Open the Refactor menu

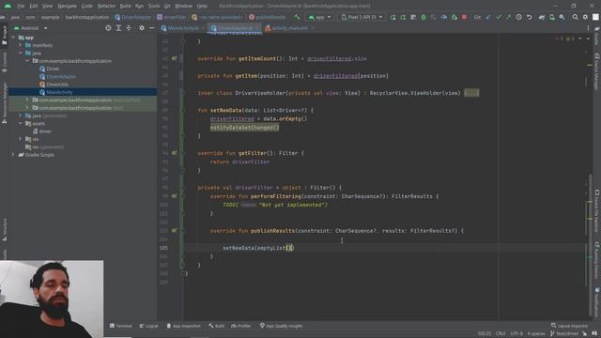tap(106, 7)
